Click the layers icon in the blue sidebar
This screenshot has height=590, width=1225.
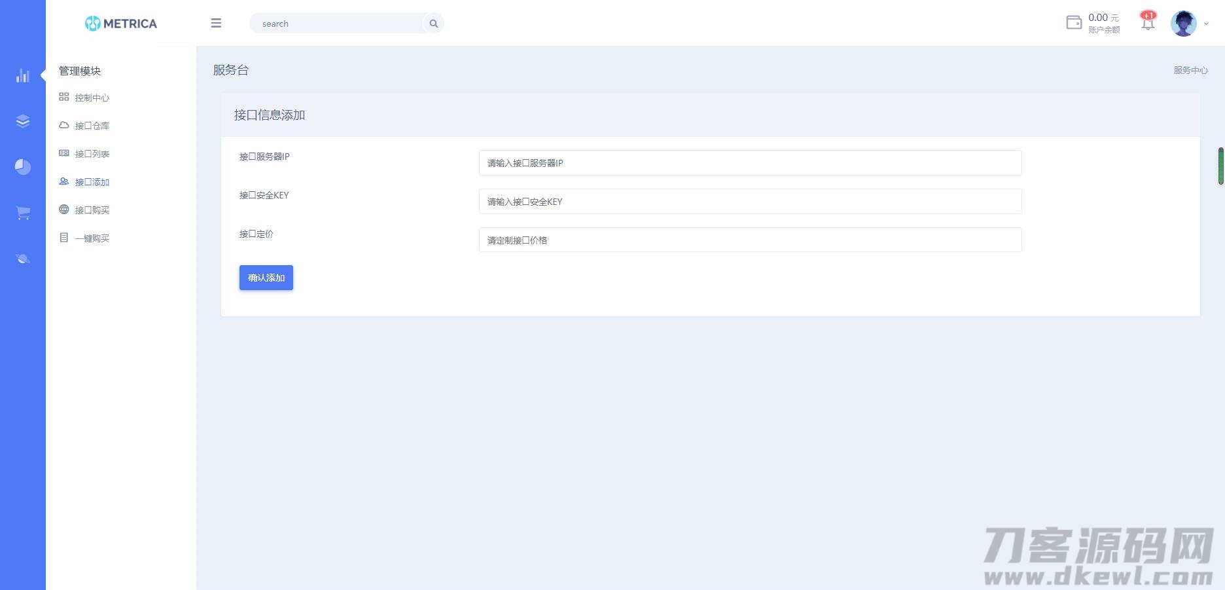click(x=22, y=120)
